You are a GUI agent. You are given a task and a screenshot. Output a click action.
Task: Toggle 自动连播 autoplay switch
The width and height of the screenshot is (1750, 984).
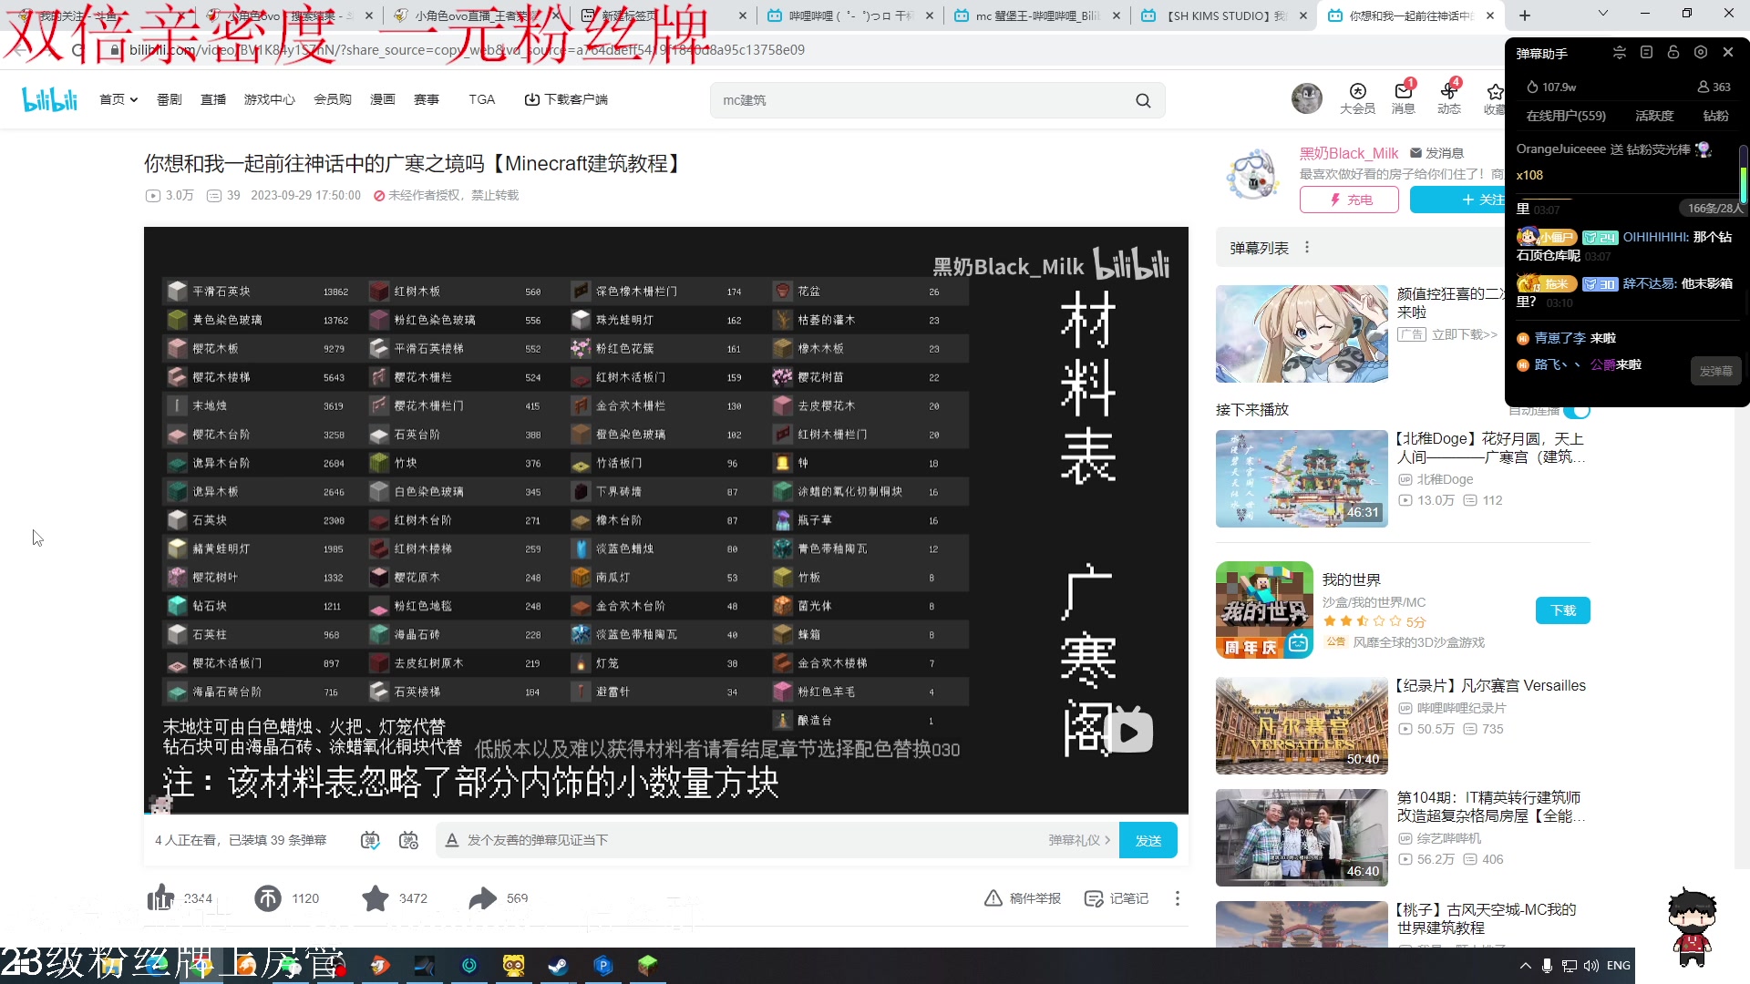(1579, 410)
